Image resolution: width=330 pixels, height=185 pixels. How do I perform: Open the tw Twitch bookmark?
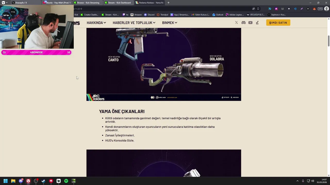click(x=125, y=15)
